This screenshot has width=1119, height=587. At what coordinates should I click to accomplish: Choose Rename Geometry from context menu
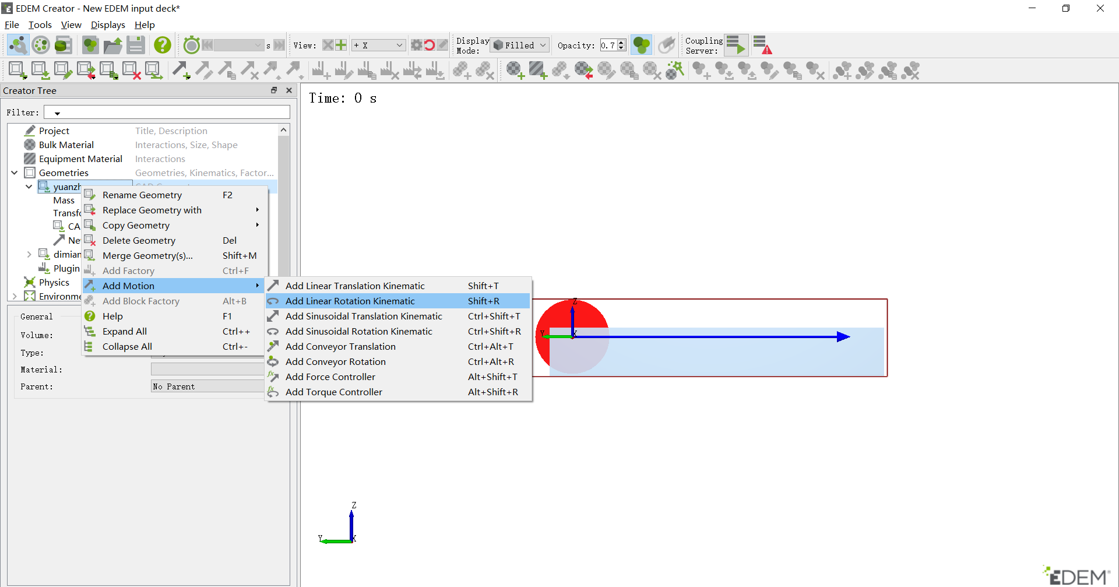[x=175, y=195]
